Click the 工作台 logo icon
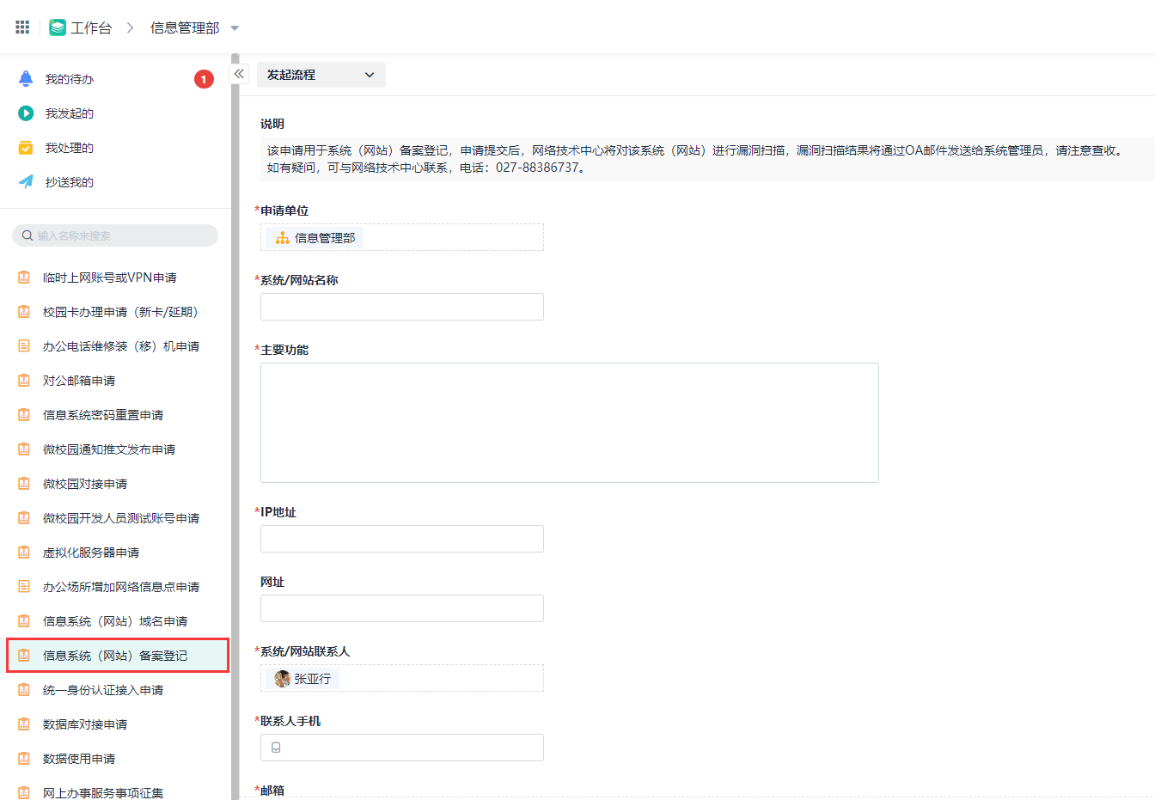1155x800 pixels. tap(58, 27)
